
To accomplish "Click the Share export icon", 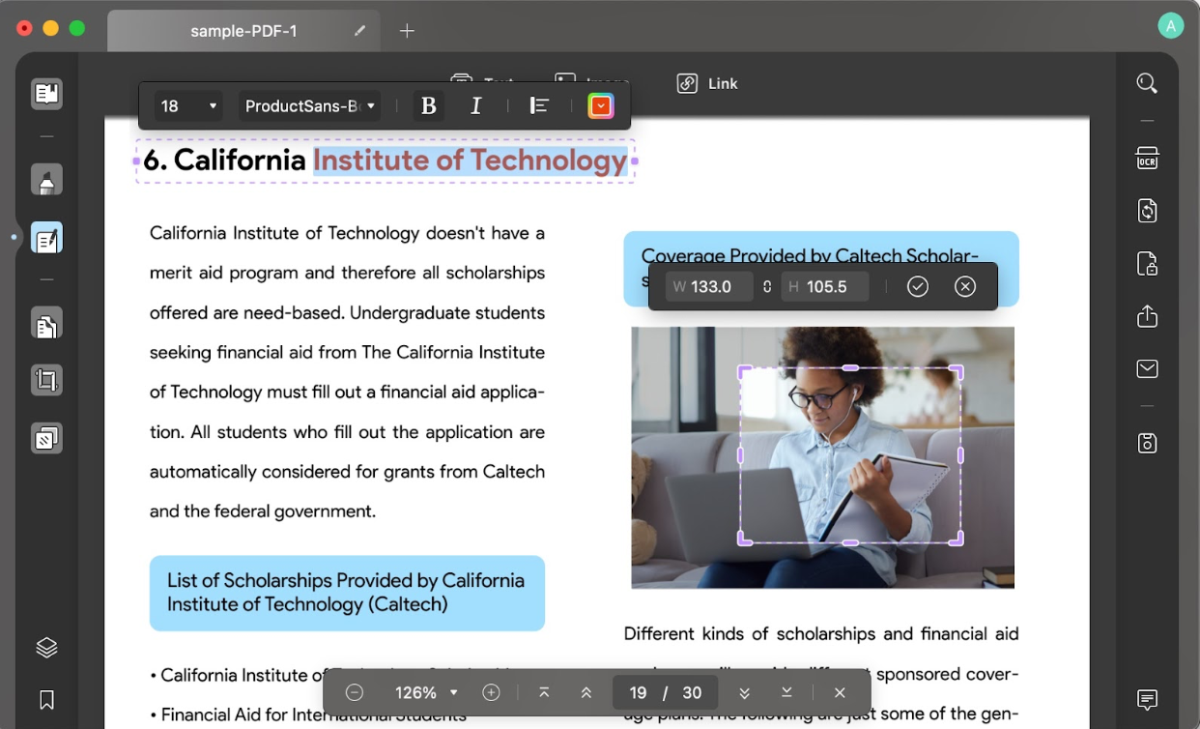I will point(1147,316).
